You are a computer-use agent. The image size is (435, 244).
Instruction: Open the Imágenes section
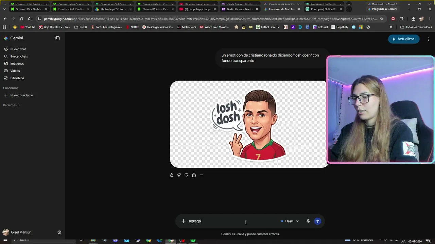17,64
